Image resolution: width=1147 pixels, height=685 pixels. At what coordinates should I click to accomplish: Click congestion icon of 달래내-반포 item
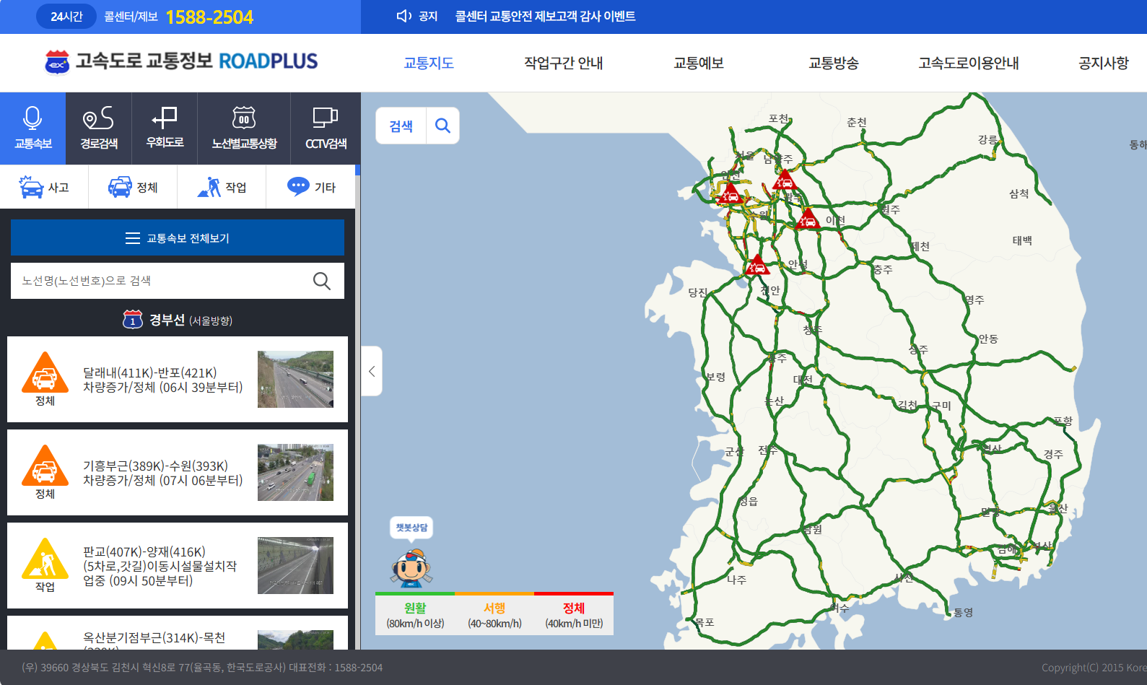pyautogui.click(x=45, y=372)
